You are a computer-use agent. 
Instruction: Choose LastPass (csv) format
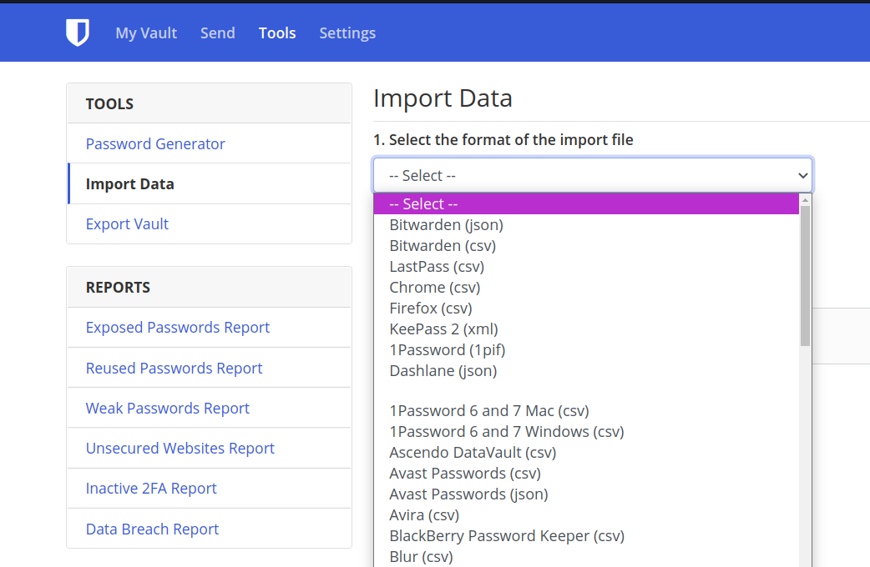point(586,267)
